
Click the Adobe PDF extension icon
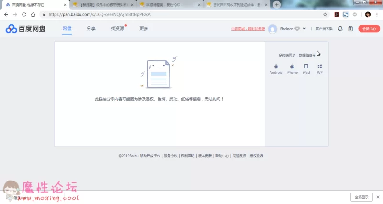pyautogui.click(x=337, y=15)
